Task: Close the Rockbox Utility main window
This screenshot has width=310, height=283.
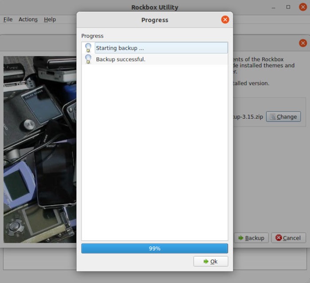Action: click(303, 7)
